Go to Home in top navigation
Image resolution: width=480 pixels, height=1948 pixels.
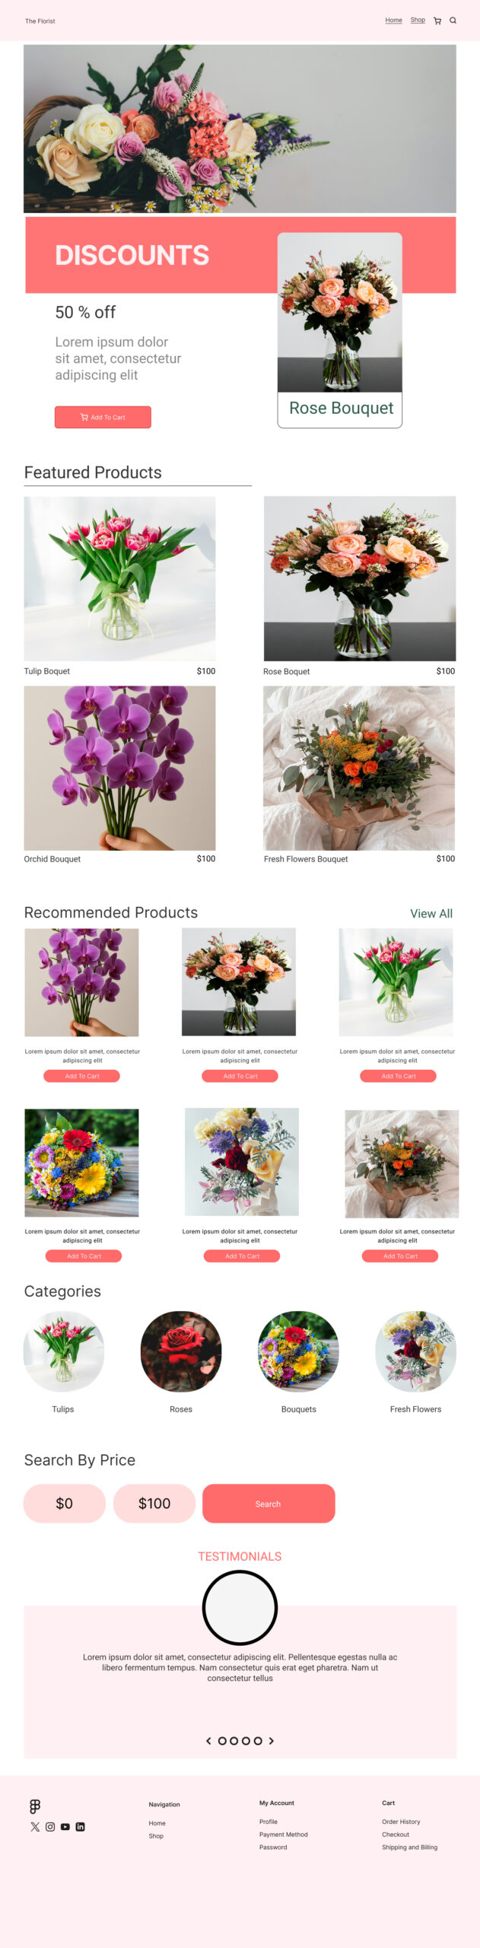tap(393, 20)
